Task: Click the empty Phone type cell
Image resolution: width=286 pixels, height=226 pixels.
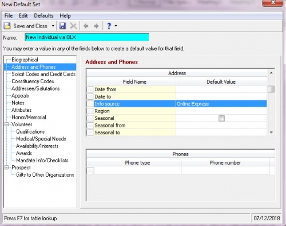Action: (138, 170)
